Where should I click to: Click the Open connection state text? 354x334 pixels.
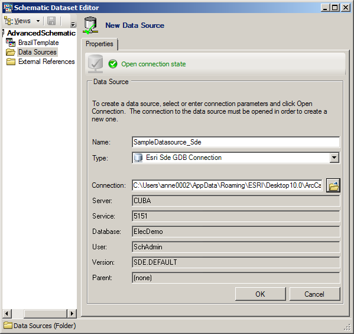click(x=154, y=64)
